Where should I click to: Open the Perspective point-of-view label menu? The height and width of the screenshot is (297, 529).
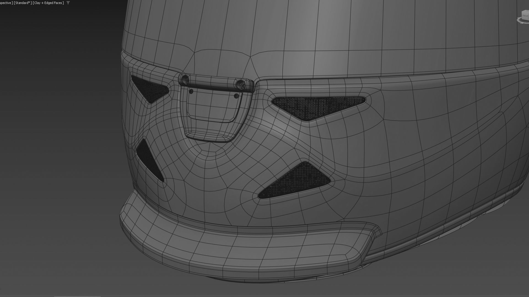coord(6,3)
